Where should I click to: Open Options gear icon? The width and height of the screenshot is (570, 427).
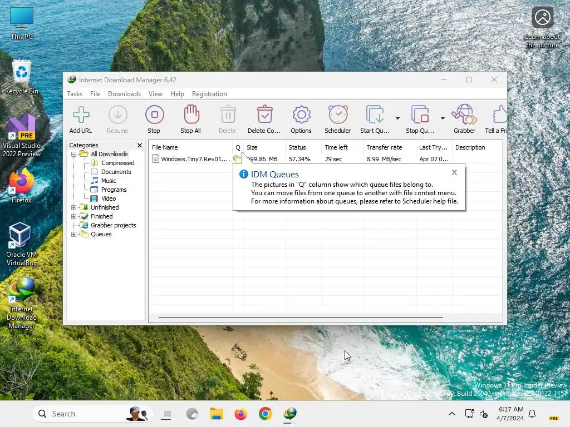pyautogui.click(x=301, y=115)
